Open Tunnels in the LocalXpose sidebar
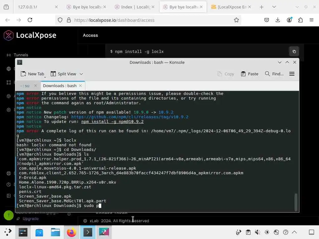 [21, 55]
